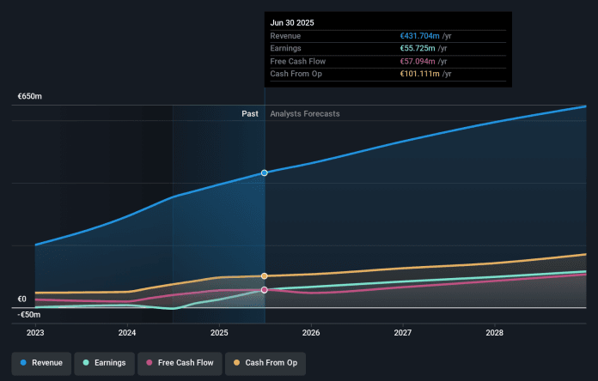Click the 2024 label on the x-axis
This screenshot has height=381, width=598.
(x=127, y=332)
